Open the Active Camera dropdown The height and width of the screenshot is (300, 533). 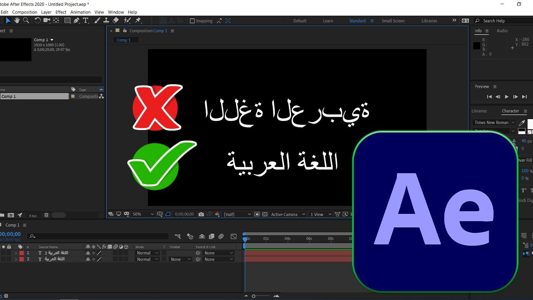288,214
